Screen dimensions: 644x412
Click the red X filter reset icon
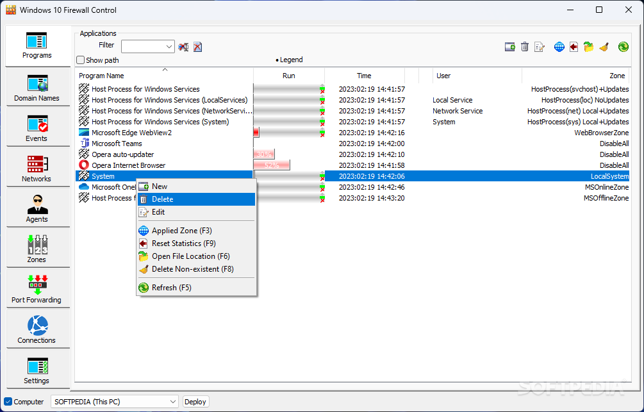197,47
